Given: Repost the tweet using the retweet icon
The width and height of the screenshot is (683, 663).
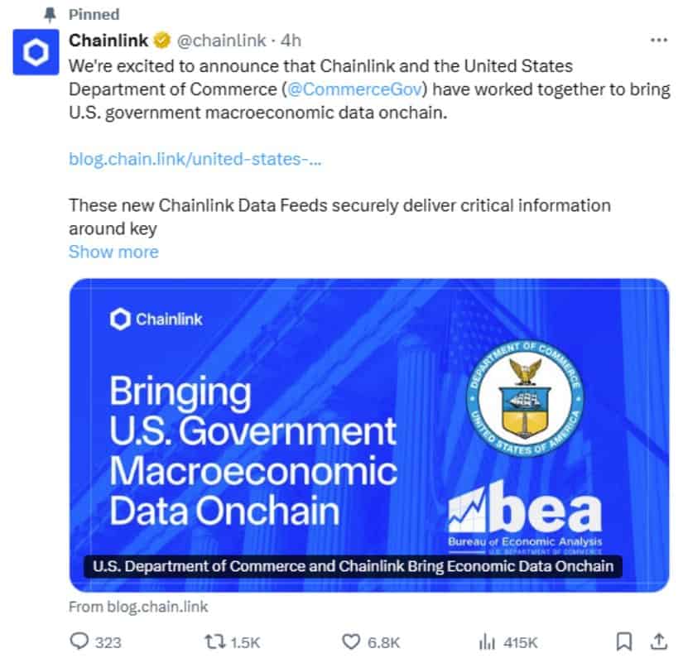Looking at the screenshot, I should (x=214, y=641).
